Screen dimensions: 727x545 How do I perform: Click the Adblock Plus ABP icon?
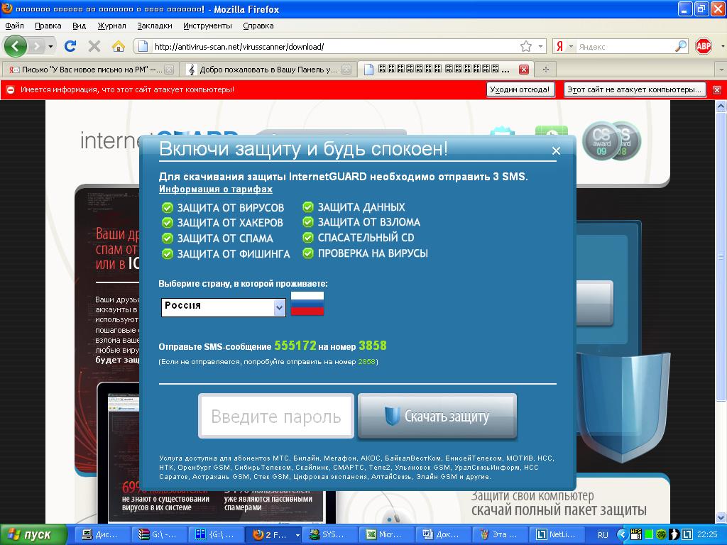tap(704, 46)
